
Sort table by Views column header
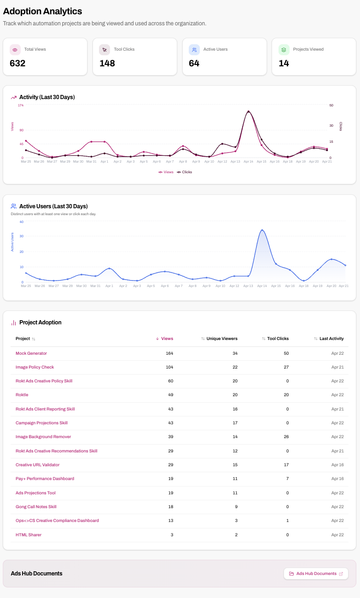164,339
